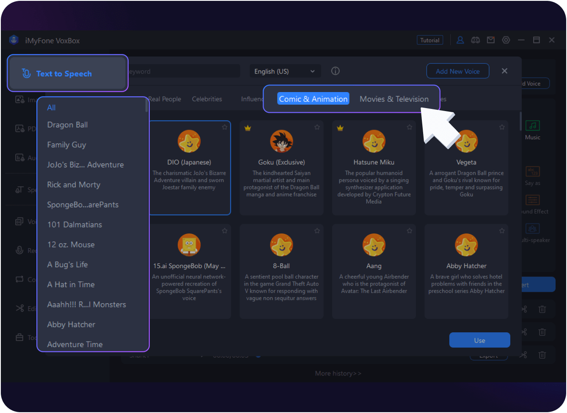567x413 pixels.
Task: Select the Abby Hatcher avatar icon
Action: coord(466,245)
